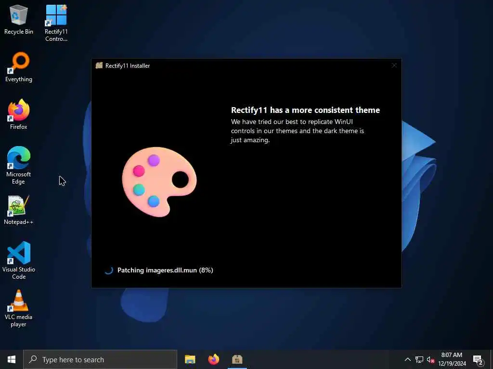Click the color palette illustration
The height and width of the screenshot is (369, 493).
159,182
